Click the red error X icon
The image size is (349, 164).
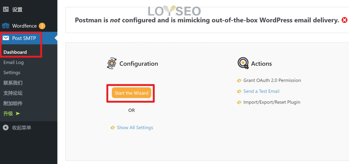344,20
